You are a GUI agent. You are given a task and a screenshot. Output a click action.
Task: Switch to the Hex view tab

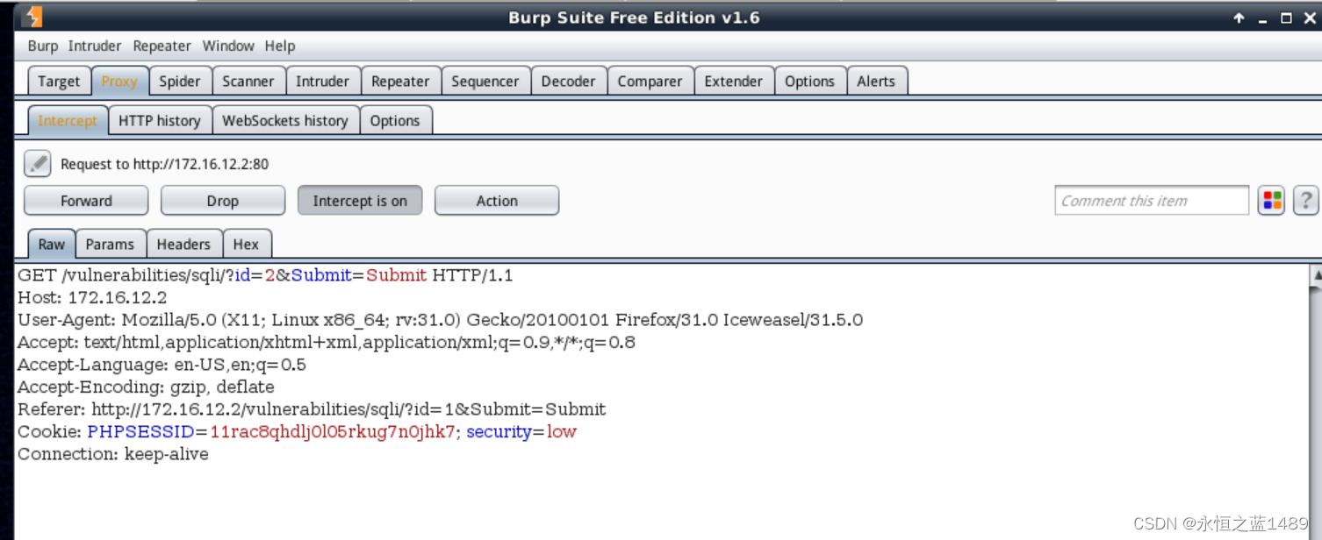click(x=246, y=245)
